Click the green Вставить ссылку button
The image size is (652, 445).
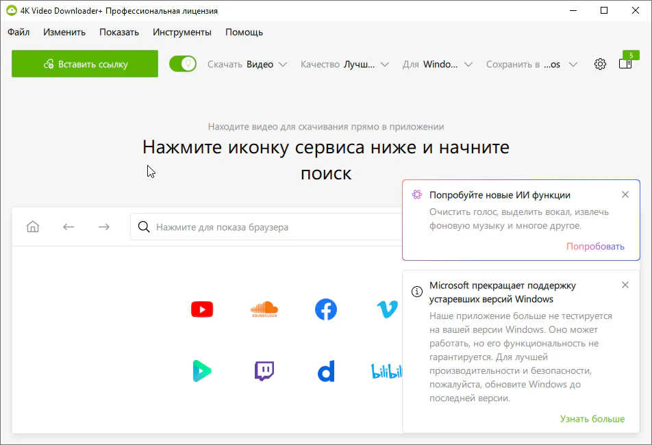[x=85, y=64]
